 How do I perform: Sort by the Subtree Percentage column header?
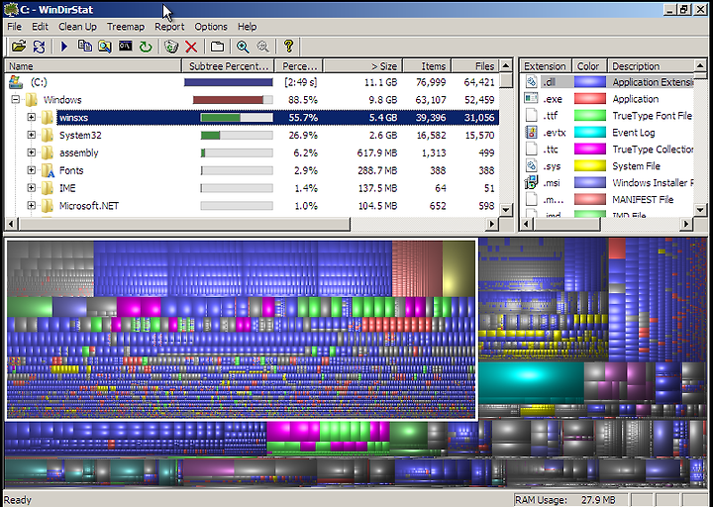[x=229, y=66]
